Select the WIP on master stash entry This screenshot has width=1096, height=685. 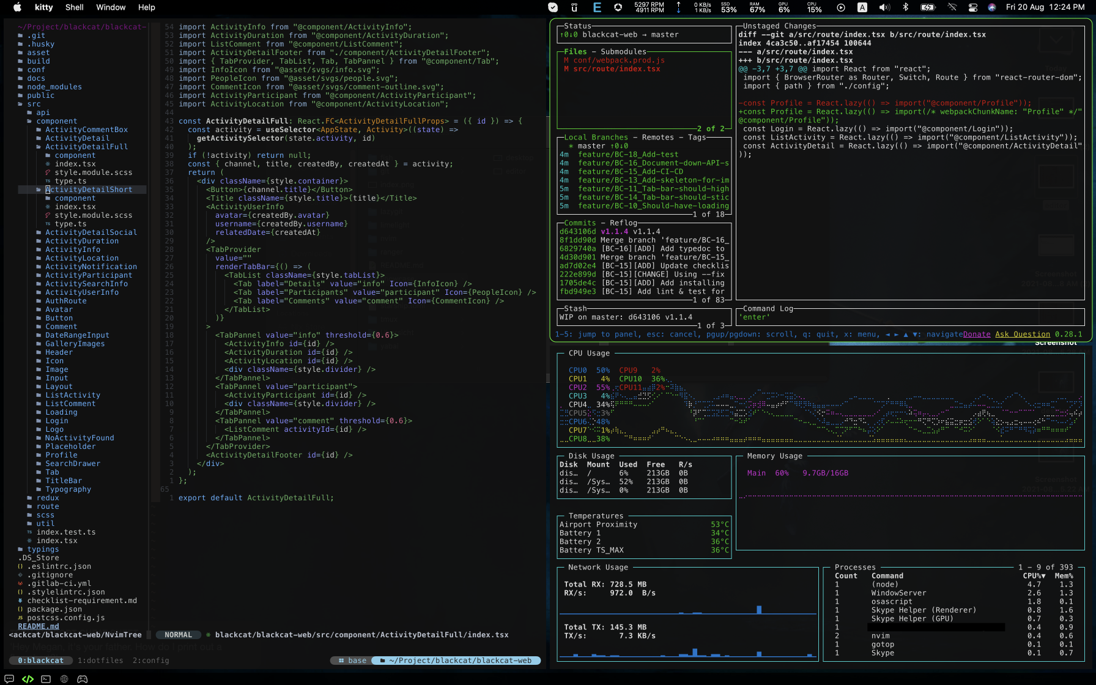[x=626, y=317]
